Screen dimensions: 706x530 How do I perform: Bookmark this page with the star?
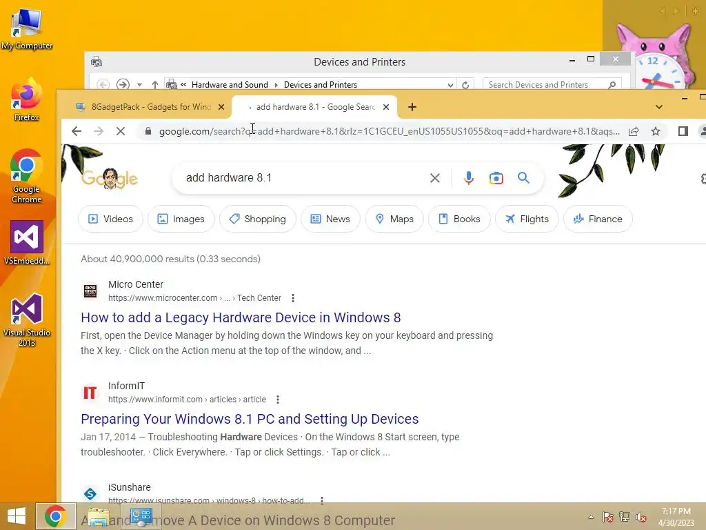(656, 131)
